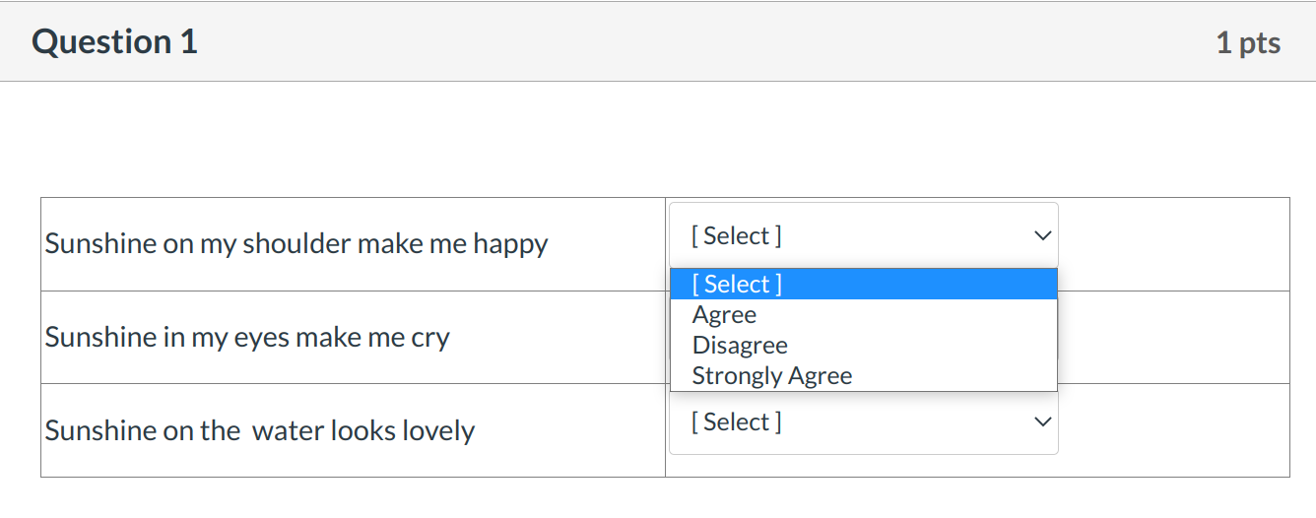Pick 'Strongly Agree' in the dropdown list

(x=772, y=376)
